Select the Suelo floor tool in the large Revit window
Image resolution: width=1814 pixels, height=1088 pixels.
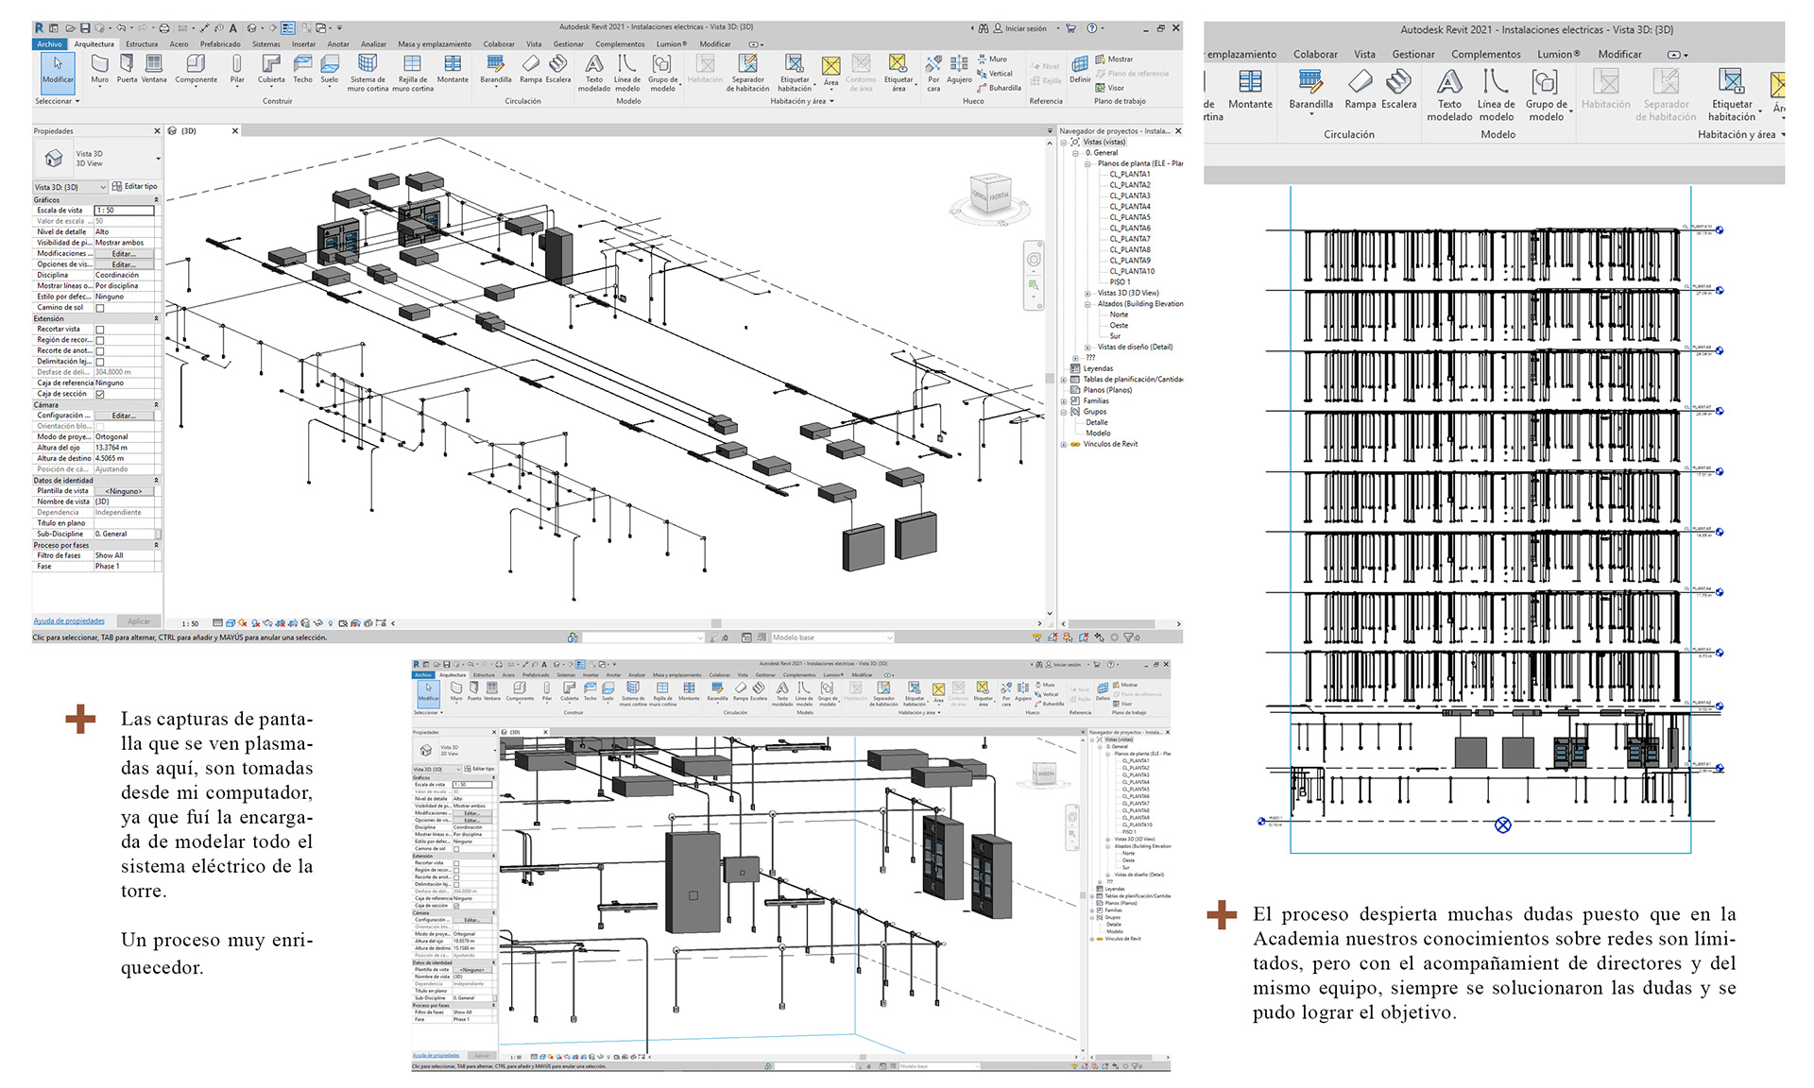click(330, 69)
